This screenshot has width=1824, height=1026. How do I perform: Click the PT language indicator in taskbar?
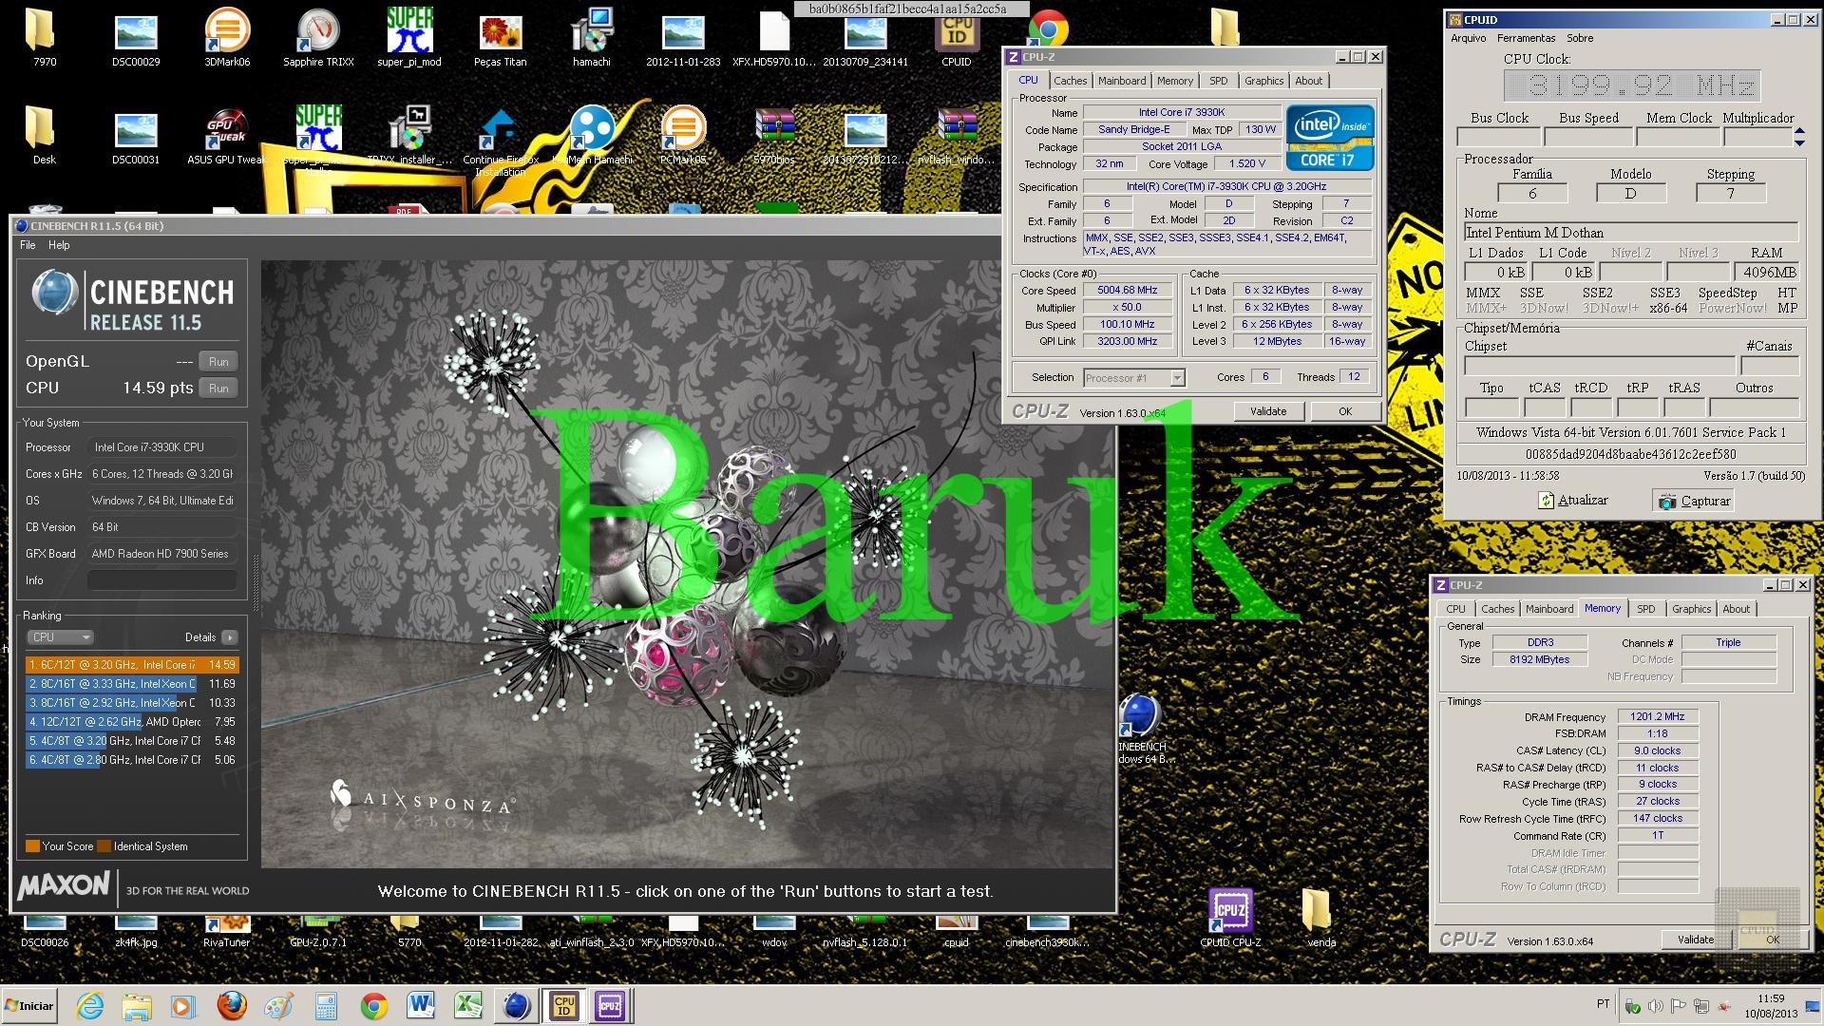(1604, 1004)
